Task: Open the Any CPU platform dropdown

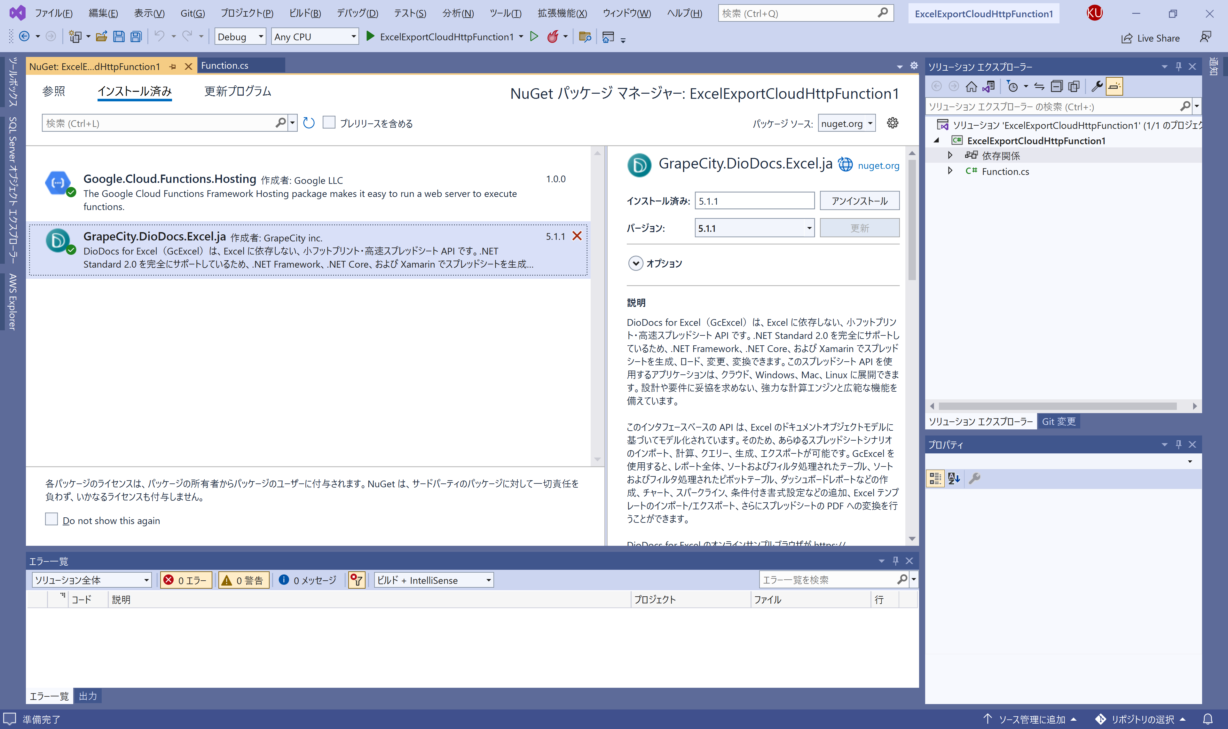Action: click(x=315, y=36)
